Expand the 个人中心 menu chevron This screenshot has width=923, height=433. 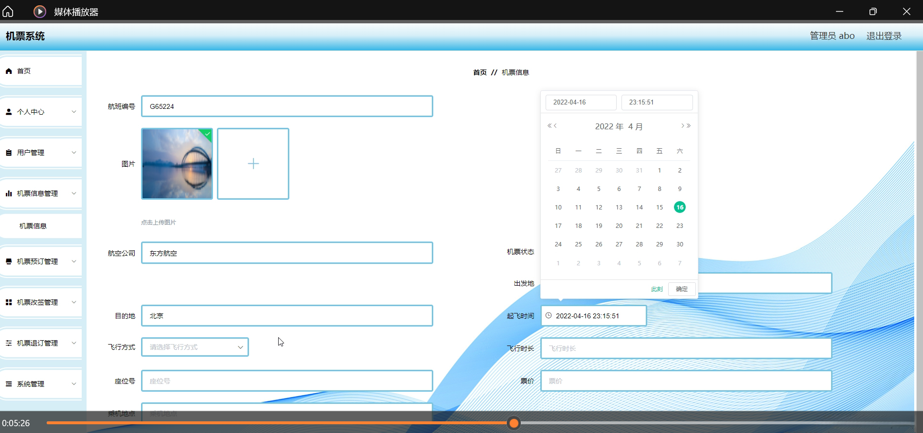click(74, 112)
